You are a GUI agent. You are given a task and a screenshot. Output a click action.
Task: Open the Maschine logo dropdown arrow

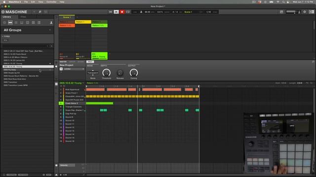[34, 12]
